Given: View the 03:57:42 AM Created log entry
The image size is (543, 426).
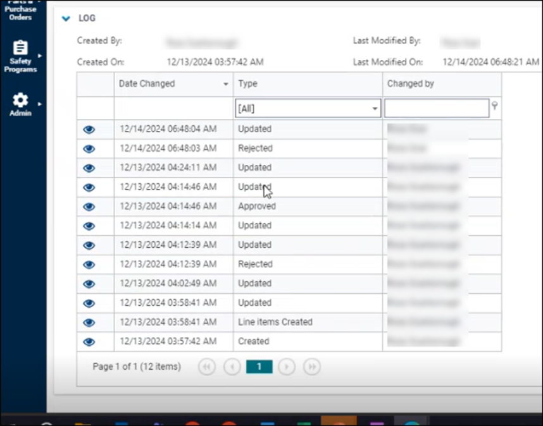Looking at the screenshot, I should (89, 342).
